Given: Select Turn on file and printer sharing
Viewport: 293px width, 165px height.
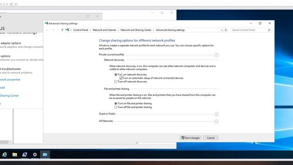Looking at the screenshot, I should (x=116, y=104).
